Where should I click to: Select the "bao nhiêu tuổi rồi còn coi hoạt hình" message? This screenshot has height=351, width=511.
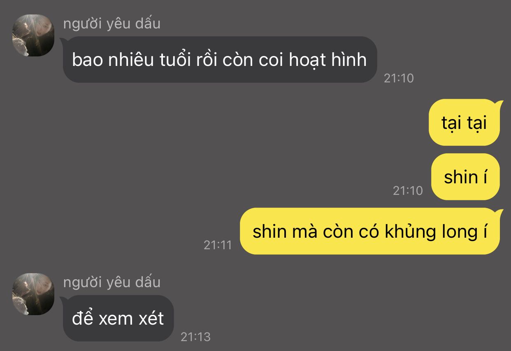(219, 60)
